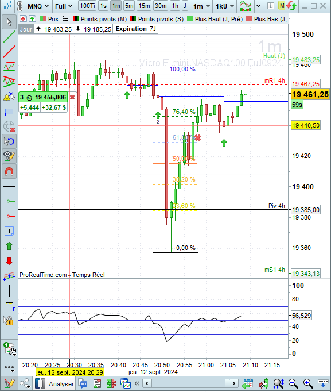Screen dimensions: 331x392
Task: Select the green trend line tool
Action: (9, 37)
